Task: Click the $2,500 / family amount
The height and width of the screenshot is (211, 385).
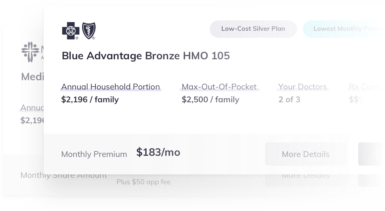Action: coord(211,100)
